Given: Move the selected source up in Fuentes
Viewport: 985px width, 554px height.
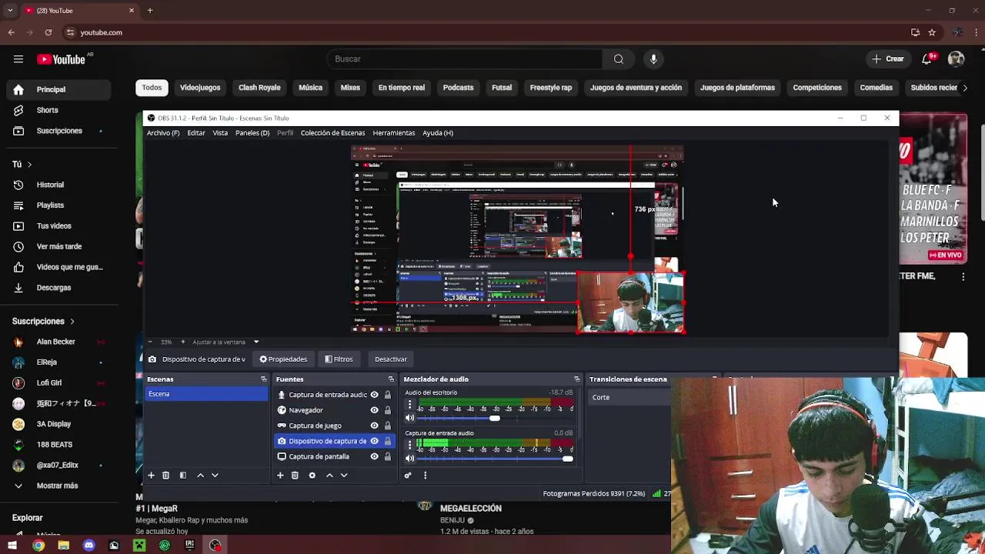Looking at the screenshot, I should [329, 476].
